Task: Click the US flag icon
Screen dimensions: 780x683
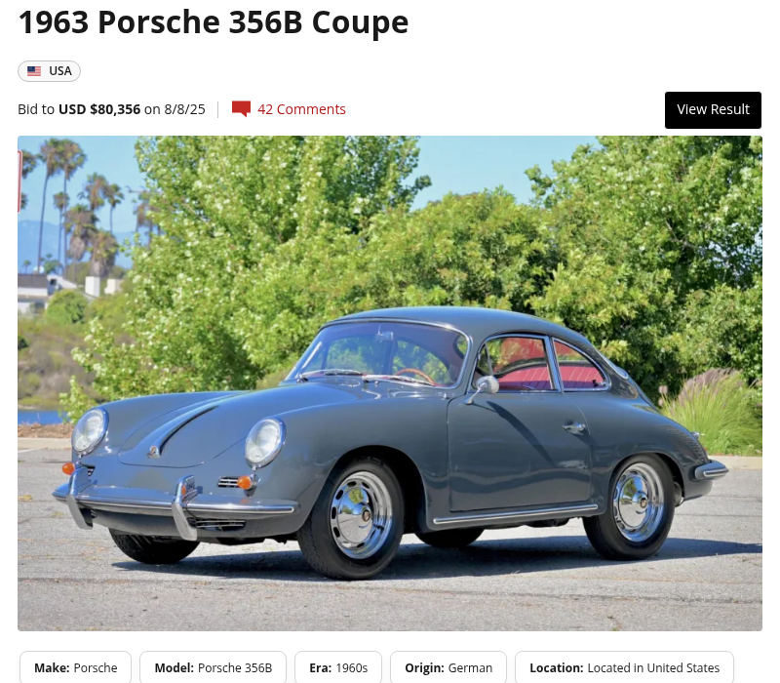Action: (x=34, y=71)
